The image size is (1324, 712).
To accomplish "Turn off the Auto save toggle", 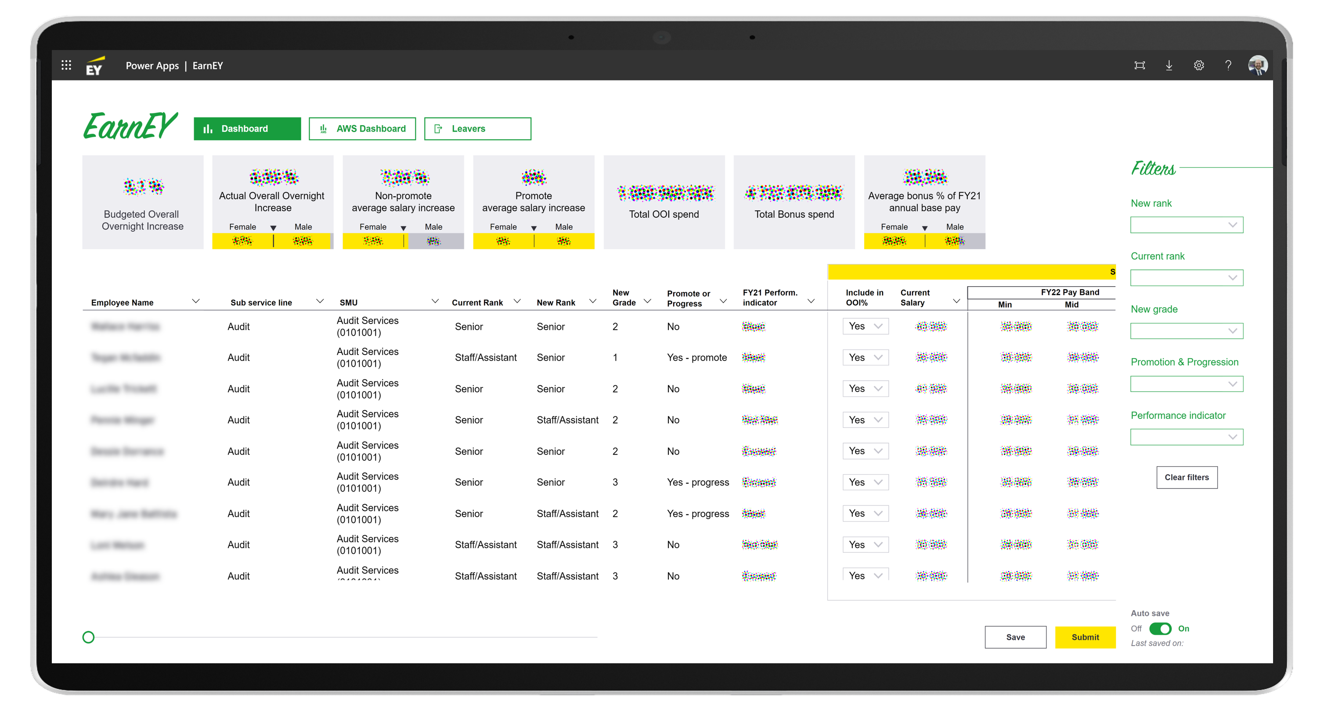I will click(x=1162, y=628).
